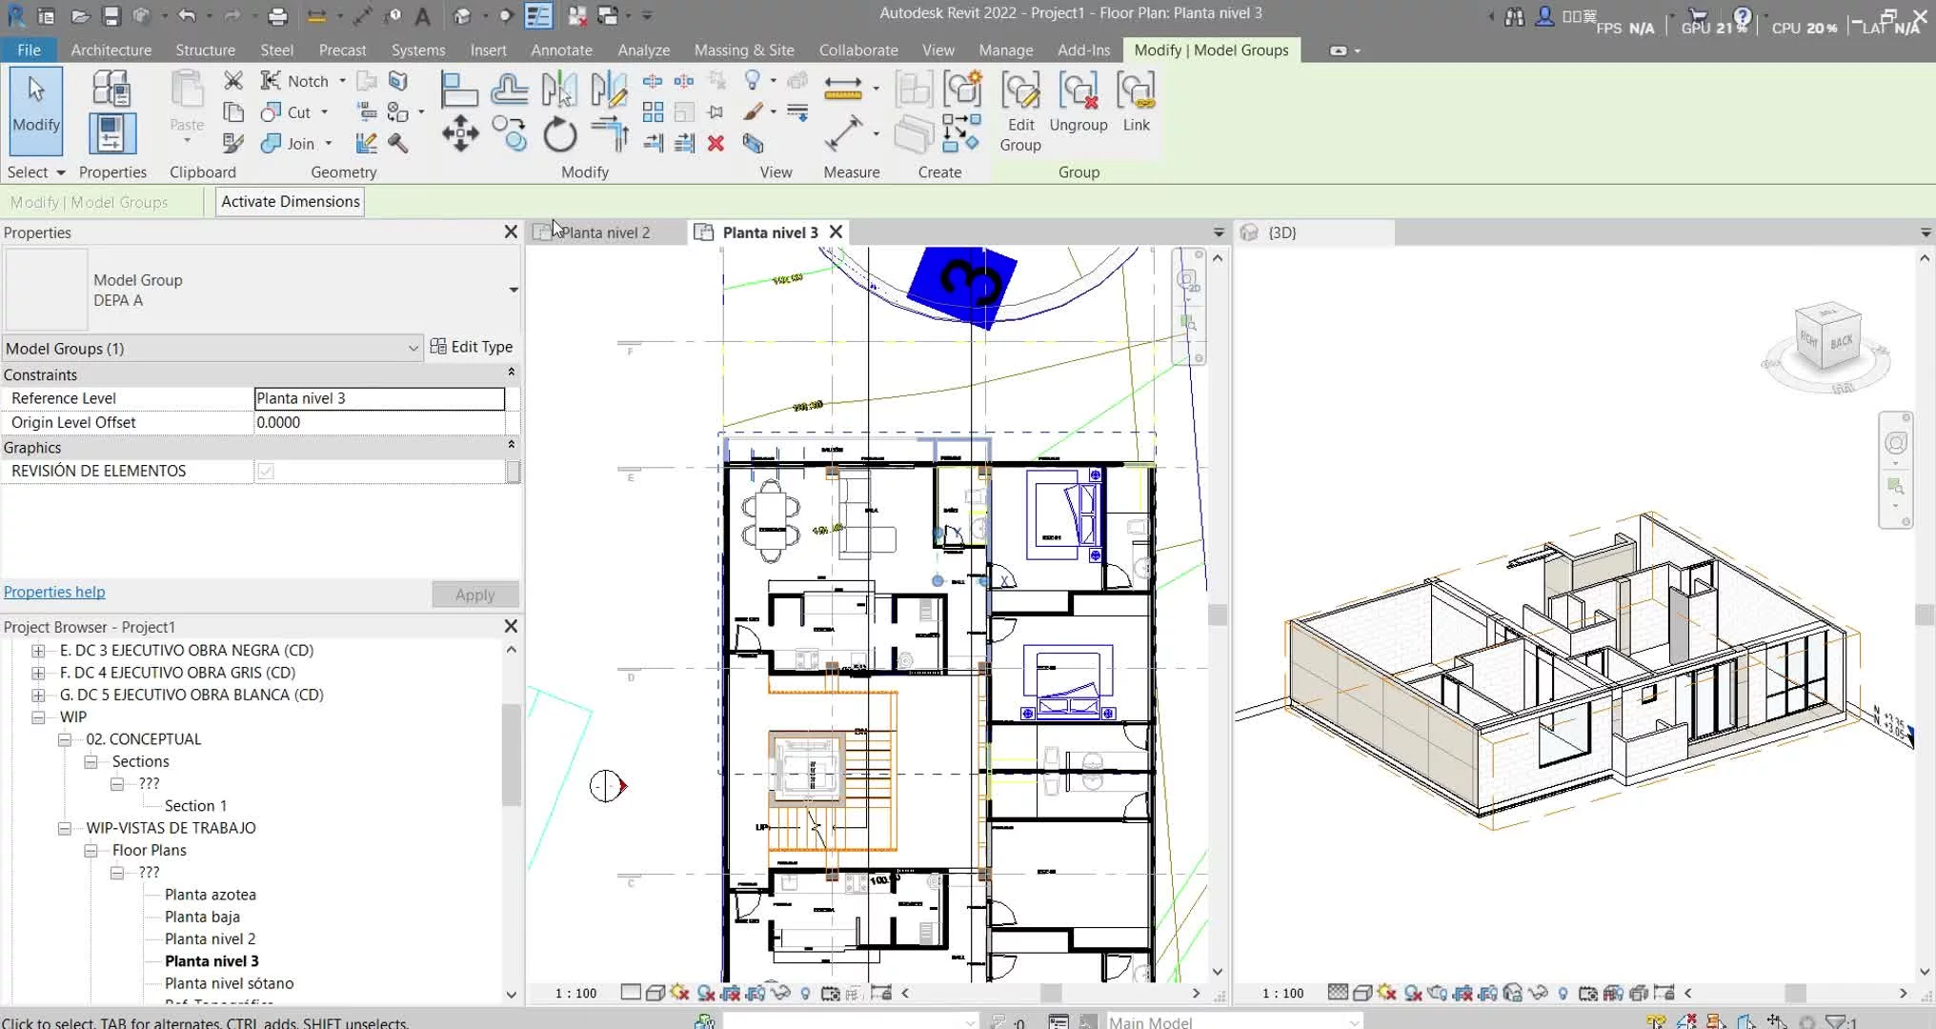Screen dimensions: 1936x1029
Task: Toggle Reveal Hidden Elements bulb in 3D view
Action: click(x=1563, y=993)
